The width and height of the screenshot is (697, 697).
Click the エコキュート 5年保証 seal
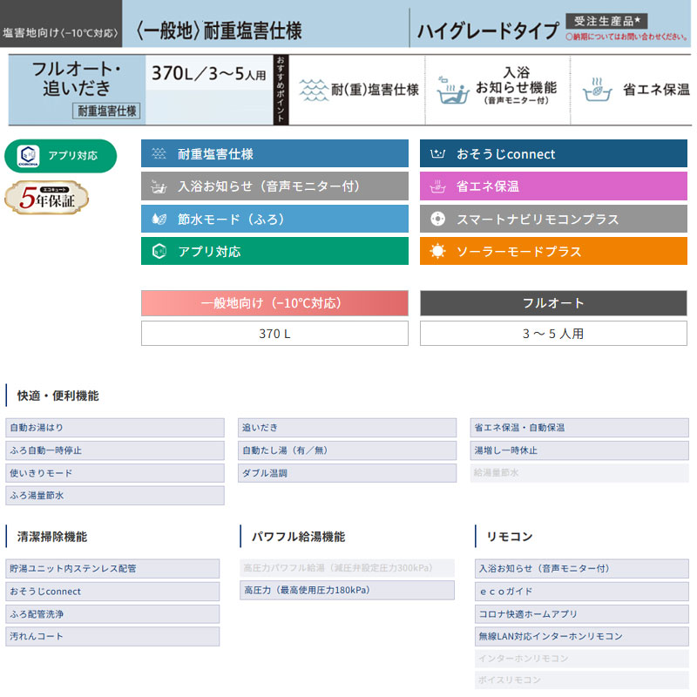pos(45,196)
